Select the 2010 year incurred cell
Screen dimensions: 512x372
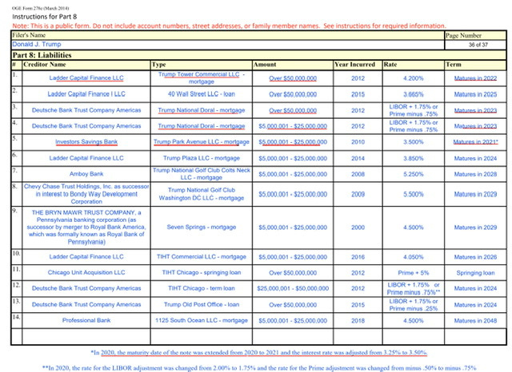358,142
